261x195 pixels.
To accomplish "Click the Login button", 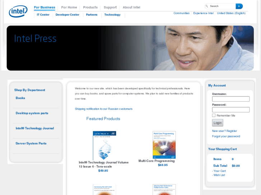I will pyautogui.click(x=218, y=123).
